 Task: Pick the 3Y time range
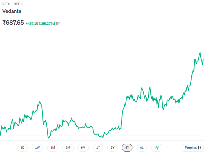pyautogui.click(x=113, y=148)
